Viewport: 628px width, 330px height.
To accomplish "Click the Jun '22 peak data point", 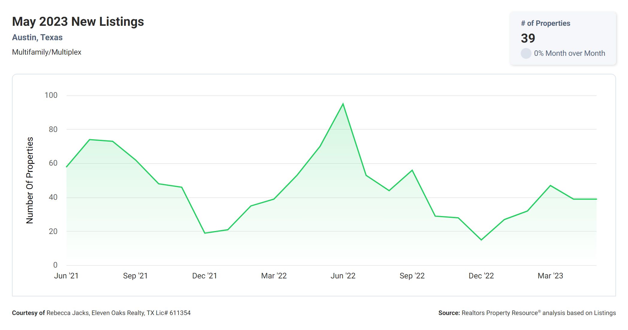I will [343, 104].
